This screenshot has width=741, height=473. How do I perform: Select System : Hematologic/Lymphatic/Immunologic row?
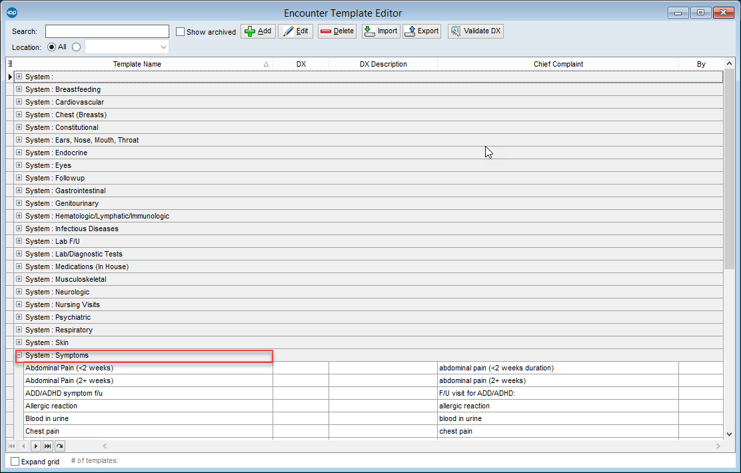click(369, 215)
